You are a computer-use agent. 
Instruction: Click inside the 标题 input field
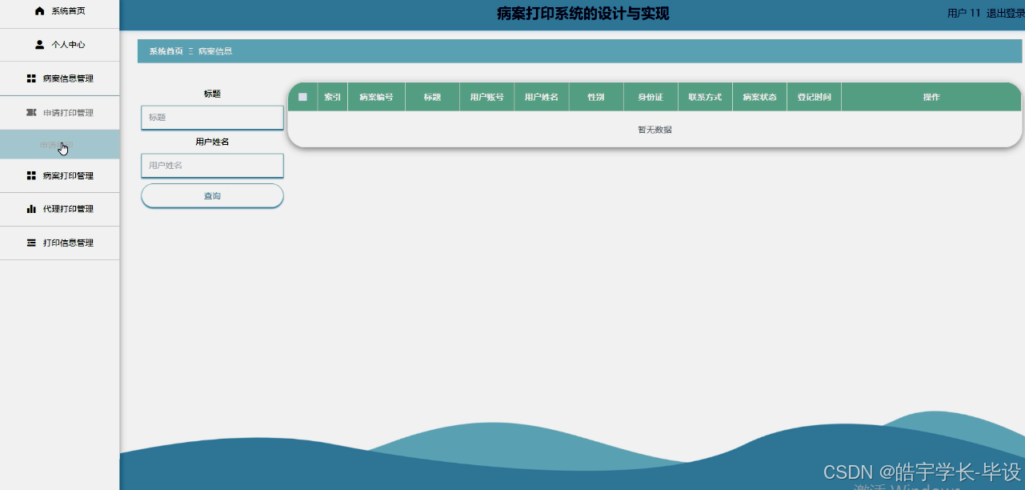[211, 117]
